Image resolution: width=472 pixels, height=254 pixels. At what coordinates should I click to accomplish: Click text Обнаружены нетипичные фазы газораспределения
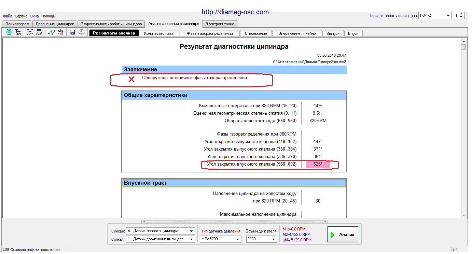194,78
